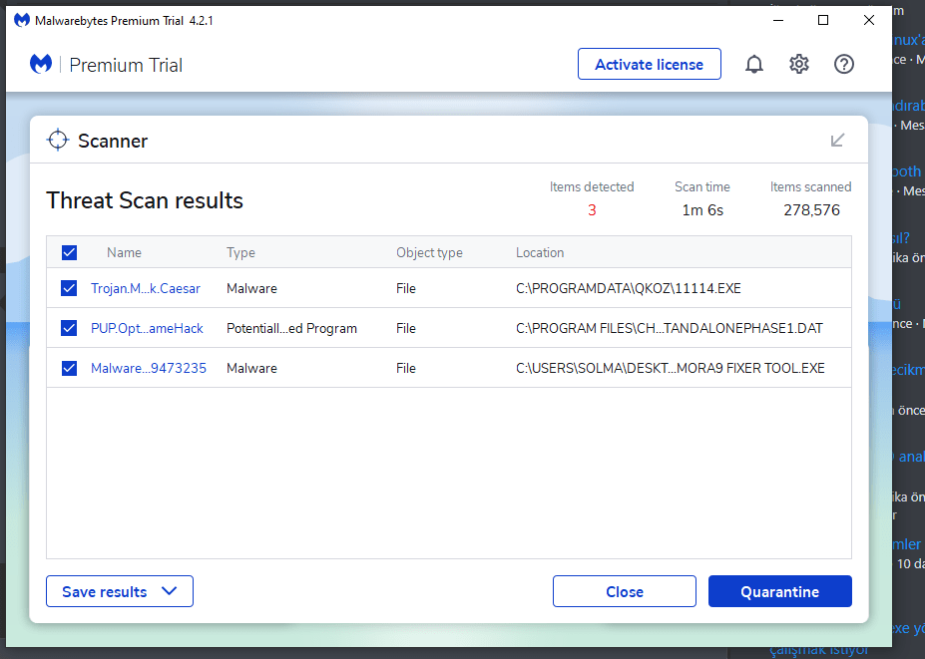Open the PUP.Opt...ameHack threat link
The height and width of the screenshot is (659, 925).
point(147,328)
